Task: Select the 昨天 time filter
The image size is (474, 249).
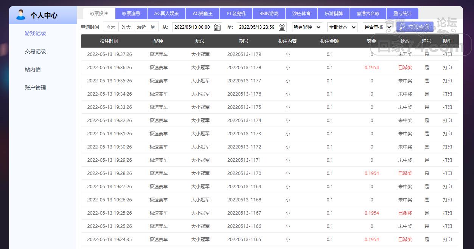Action: [126, 27]
